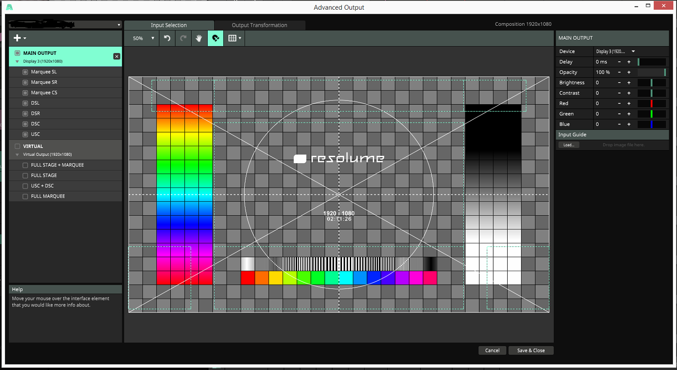Click the undo arrow in the toolbar
The image size is (677, 370).
(167, 38)
